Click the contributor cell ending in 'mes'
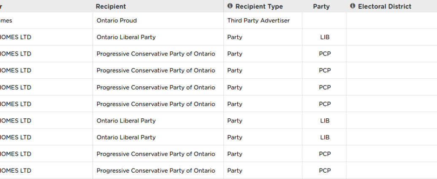Image resolution: width=437 pixels, height=179 pixels. click(x=46, y=21)
